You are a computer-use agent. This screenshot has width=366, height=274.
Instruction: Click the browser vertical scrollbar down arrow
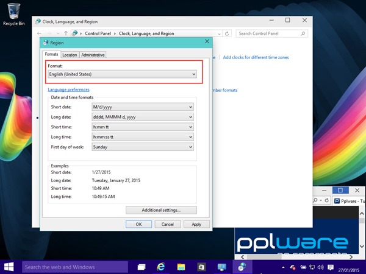(x=362, y=246)
